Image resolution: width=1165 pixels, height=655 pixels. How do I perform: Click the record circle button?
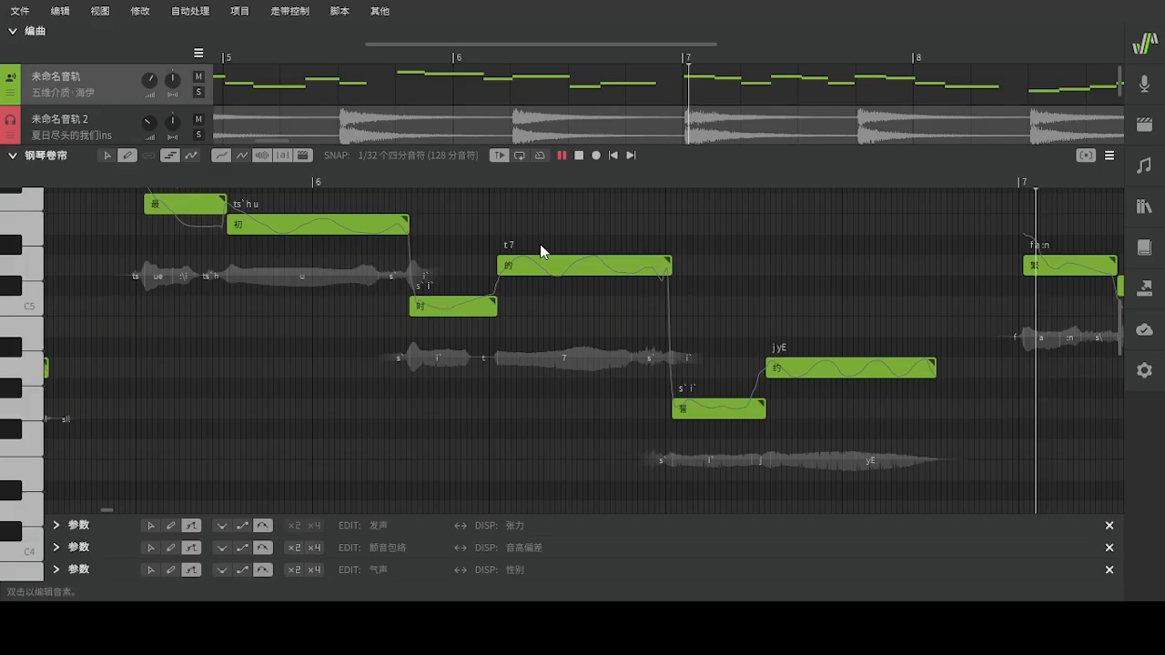596,156
